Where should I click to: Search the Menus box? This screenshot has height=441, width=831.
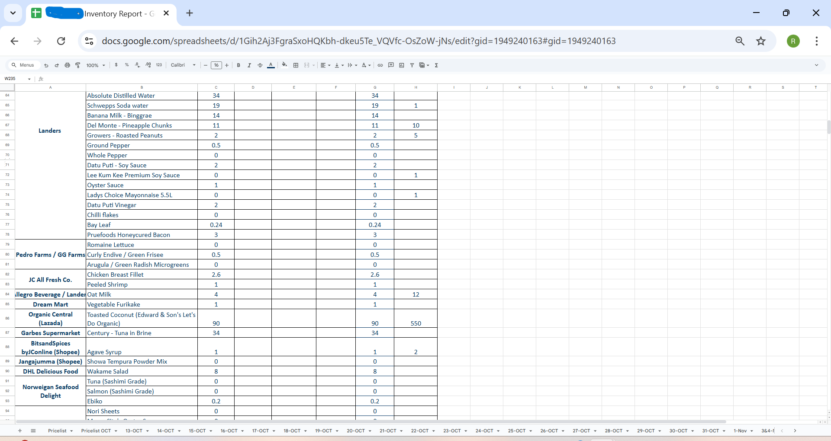23,65
